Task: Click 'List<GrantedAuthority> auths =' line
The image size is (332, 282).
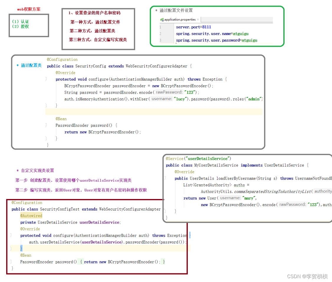Action: (216, 185)
